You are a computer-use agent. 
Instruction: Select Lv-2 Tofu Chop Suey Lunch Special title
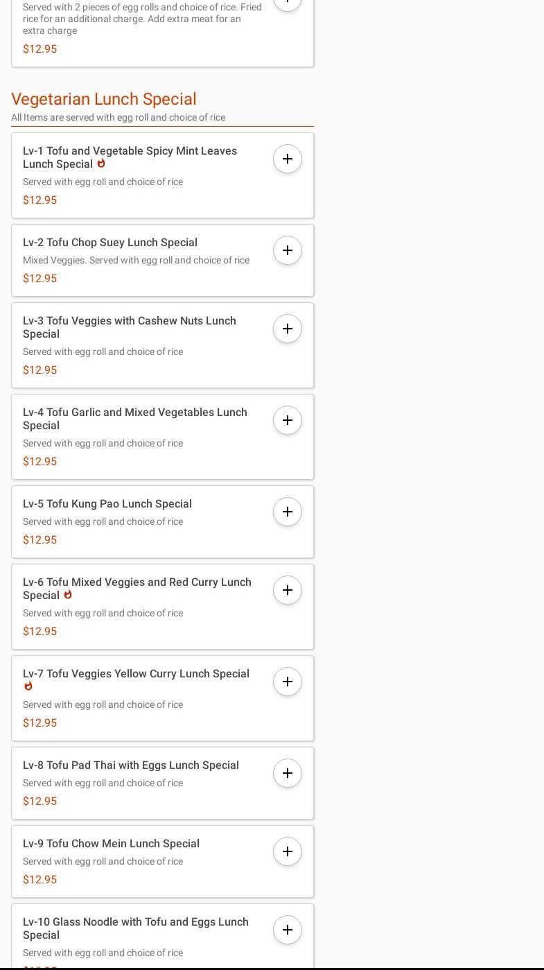point(110,242)
